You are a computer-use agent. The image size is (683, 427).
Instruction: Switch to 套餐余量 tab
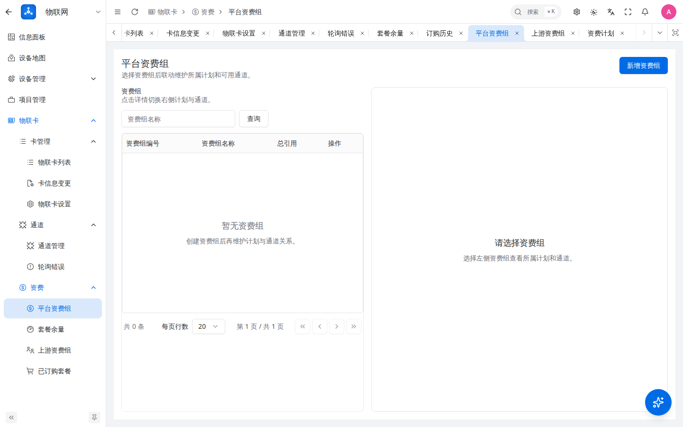(x=390, y=33)
